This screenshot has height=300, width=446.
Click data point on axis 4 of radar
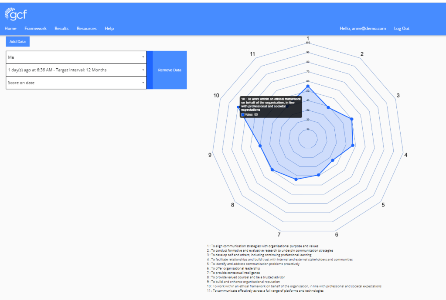pyautogui.click(x=353, y=145)
